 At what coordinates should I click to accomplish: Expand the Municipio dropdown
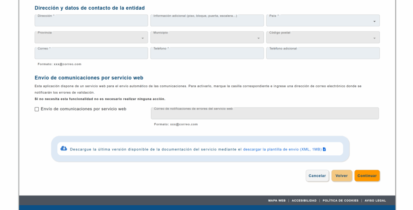pos(207,38)
